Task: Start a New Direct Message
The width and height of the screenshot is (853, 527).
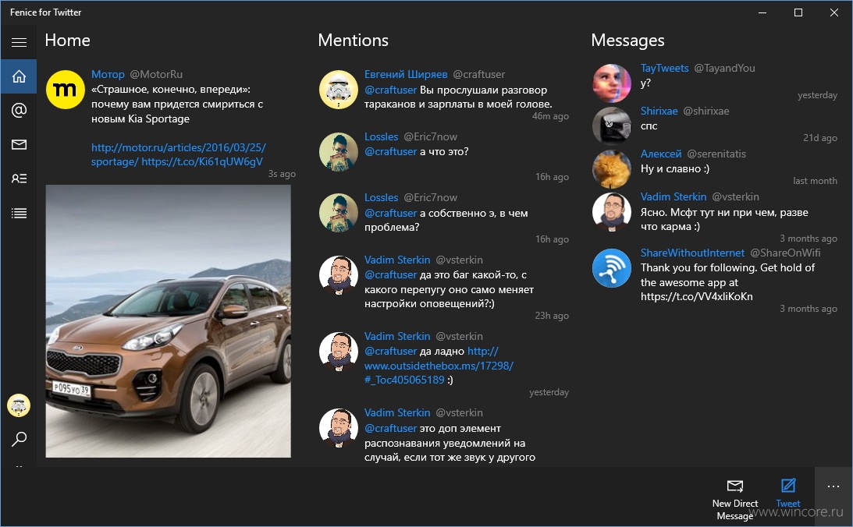Action: pyautogui.click(x=735, y=499)
